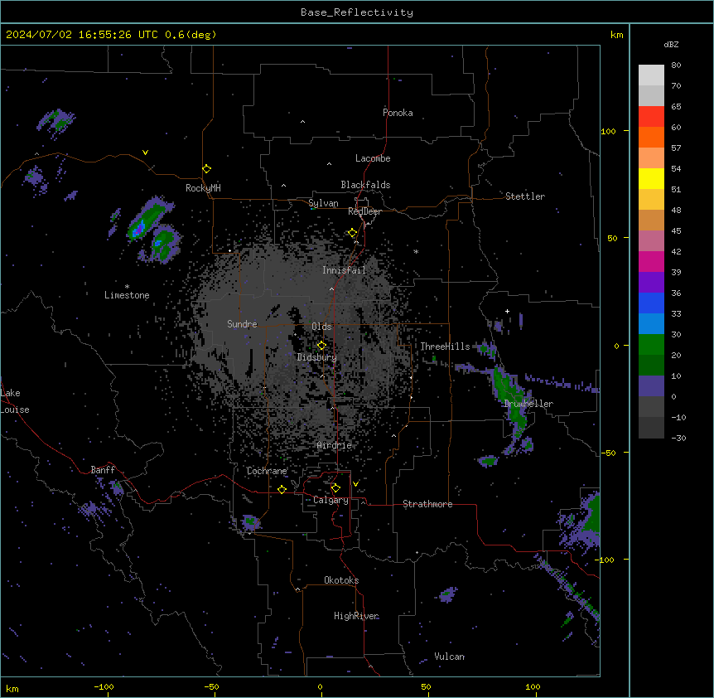Image resolution: width=714 pixels, height=698 pixels.
Task: Click the Cochrane town label
Action: pyautogui.click(x=267, y=471)
